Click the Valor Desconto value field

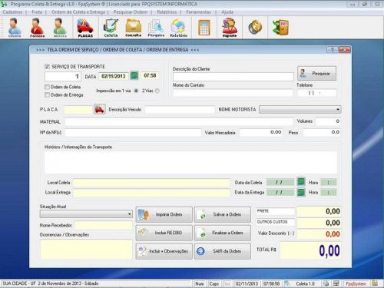point(319,234)
